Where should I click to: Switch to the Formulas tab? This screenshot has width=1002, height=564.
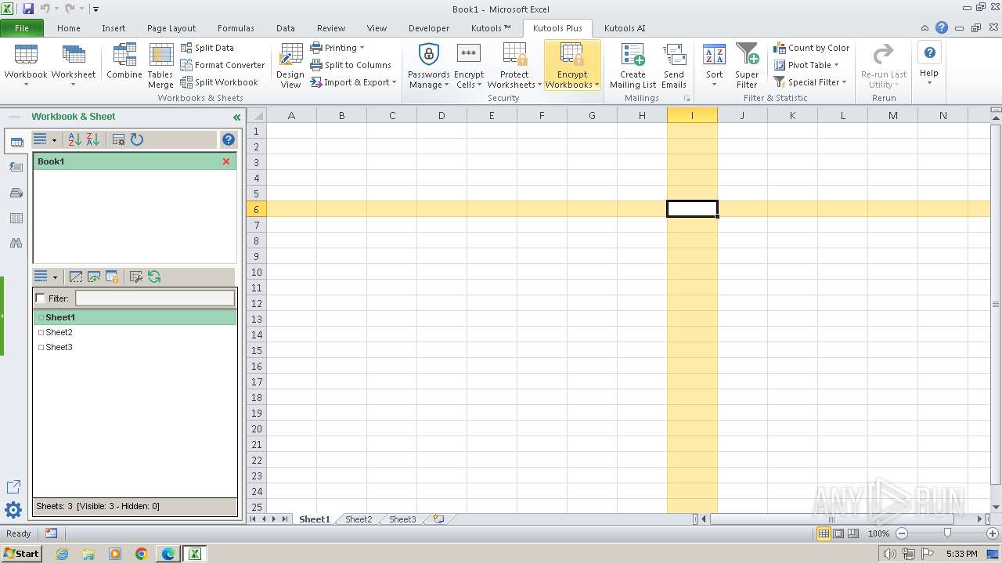click(x=236, y=28)
